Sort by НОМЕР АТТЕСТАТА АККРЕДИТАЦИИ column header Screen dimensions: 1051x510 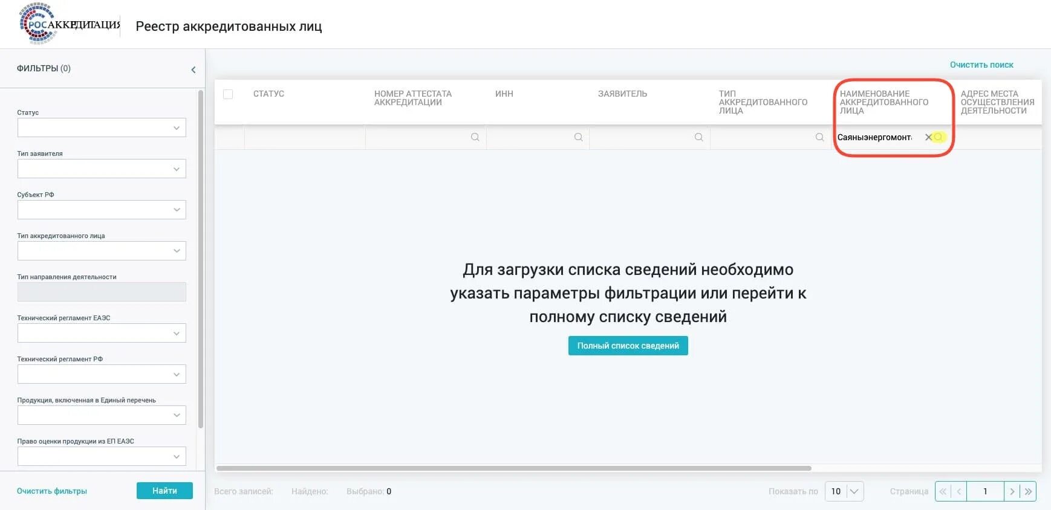click(413, 98)
